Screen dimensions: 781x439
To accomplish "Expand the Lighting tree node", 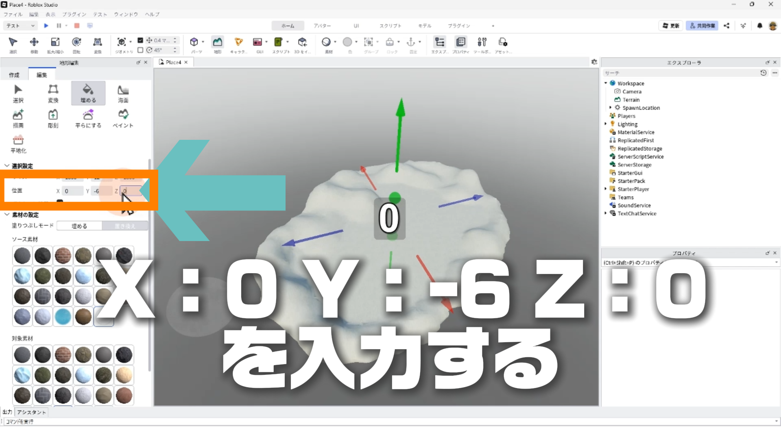I will click(x=606, y=124).
